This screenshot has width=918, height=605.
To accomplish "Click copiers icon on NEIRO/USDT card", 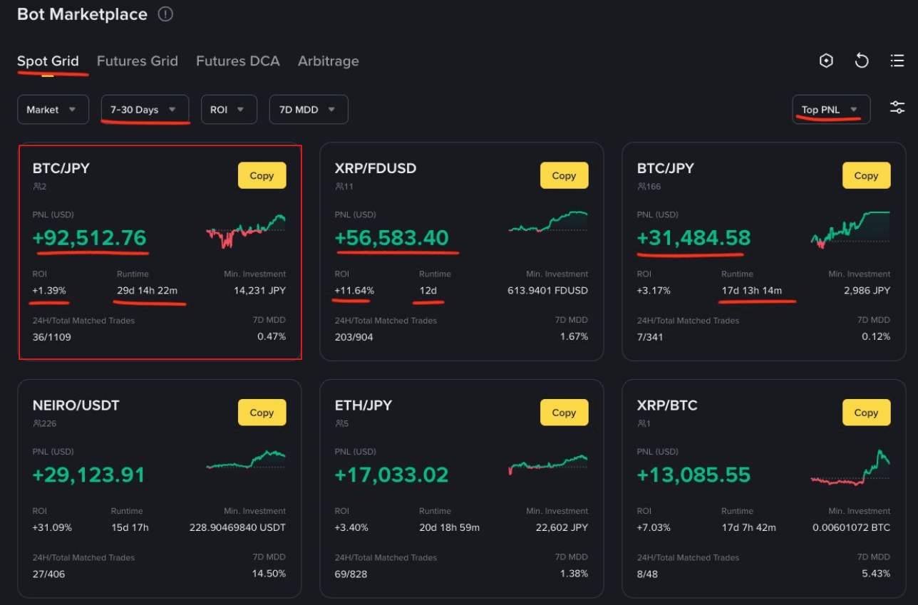I will (x=36, y=424).
